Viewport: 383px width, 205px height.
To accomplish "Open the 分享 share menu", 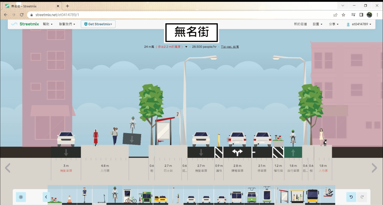I will coord(334,24).
